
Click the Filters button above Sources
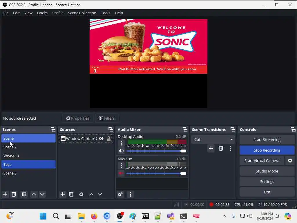click(107, 118)
